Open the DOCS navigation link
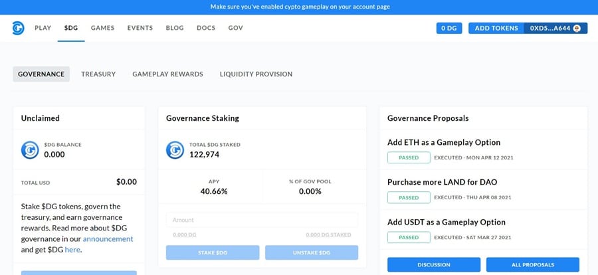Screen dimensions: 598x275 [206, 28]
